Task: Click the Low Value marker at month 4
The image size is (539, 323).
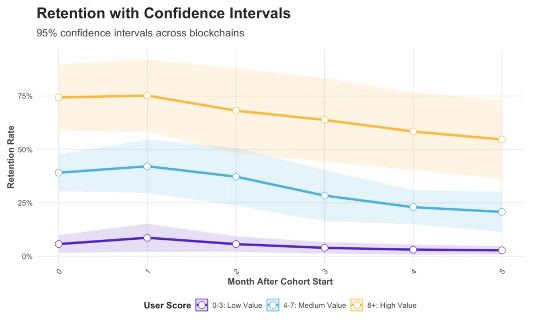Action: pyautogui.click(x=413, y=250)
